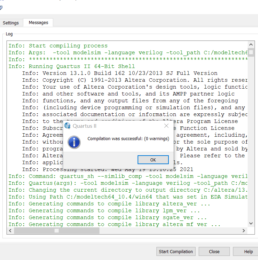The image size is (258, 260).
Task: Click the blue information icon in the dialog
Action: 74,142
